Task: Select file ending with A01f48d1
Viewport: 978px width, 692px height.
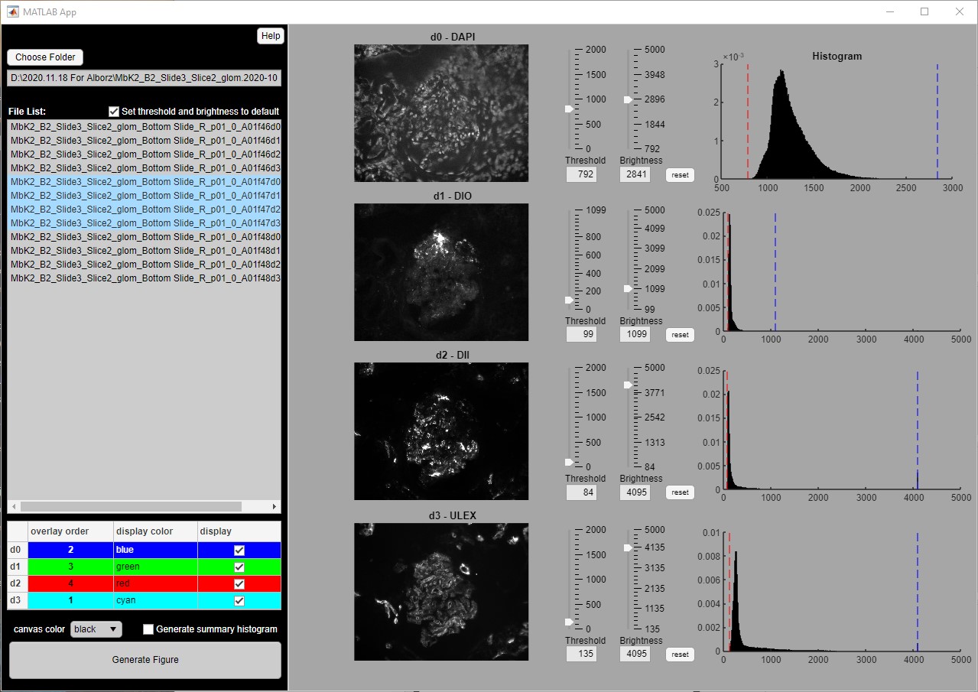Action: (145, 251)
